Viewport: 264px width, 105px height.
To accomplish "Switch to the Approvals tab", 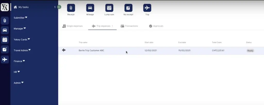I will click(156, 26).
